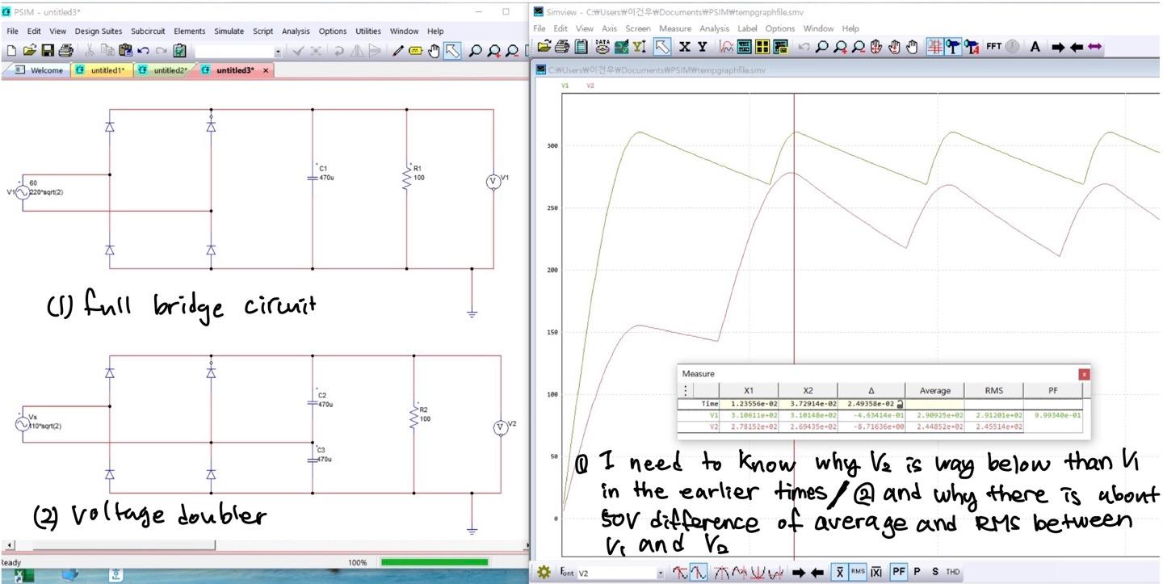This screenshot has width=1163, height=584.
Task: Click the X axis button in Simview toolbar
Action: pos(685,47)
